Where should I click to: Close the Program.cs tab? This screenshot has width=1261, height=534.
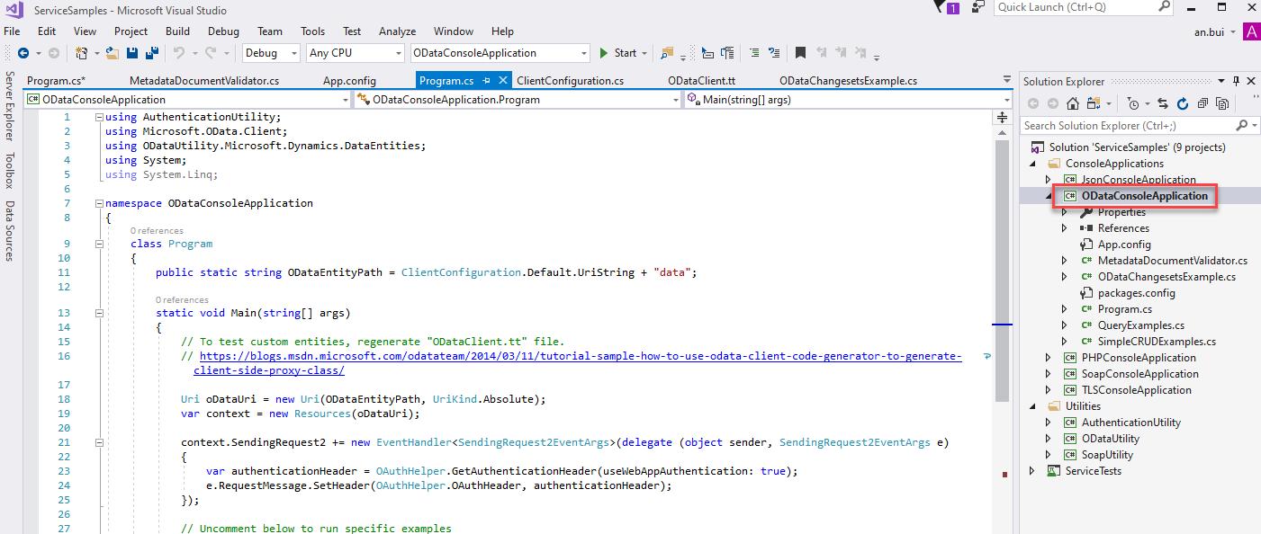click(503, 81)
